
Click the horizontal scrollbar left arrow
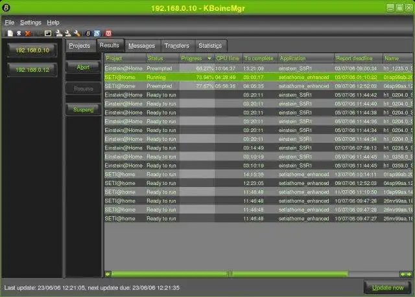(x=108, y=274)
